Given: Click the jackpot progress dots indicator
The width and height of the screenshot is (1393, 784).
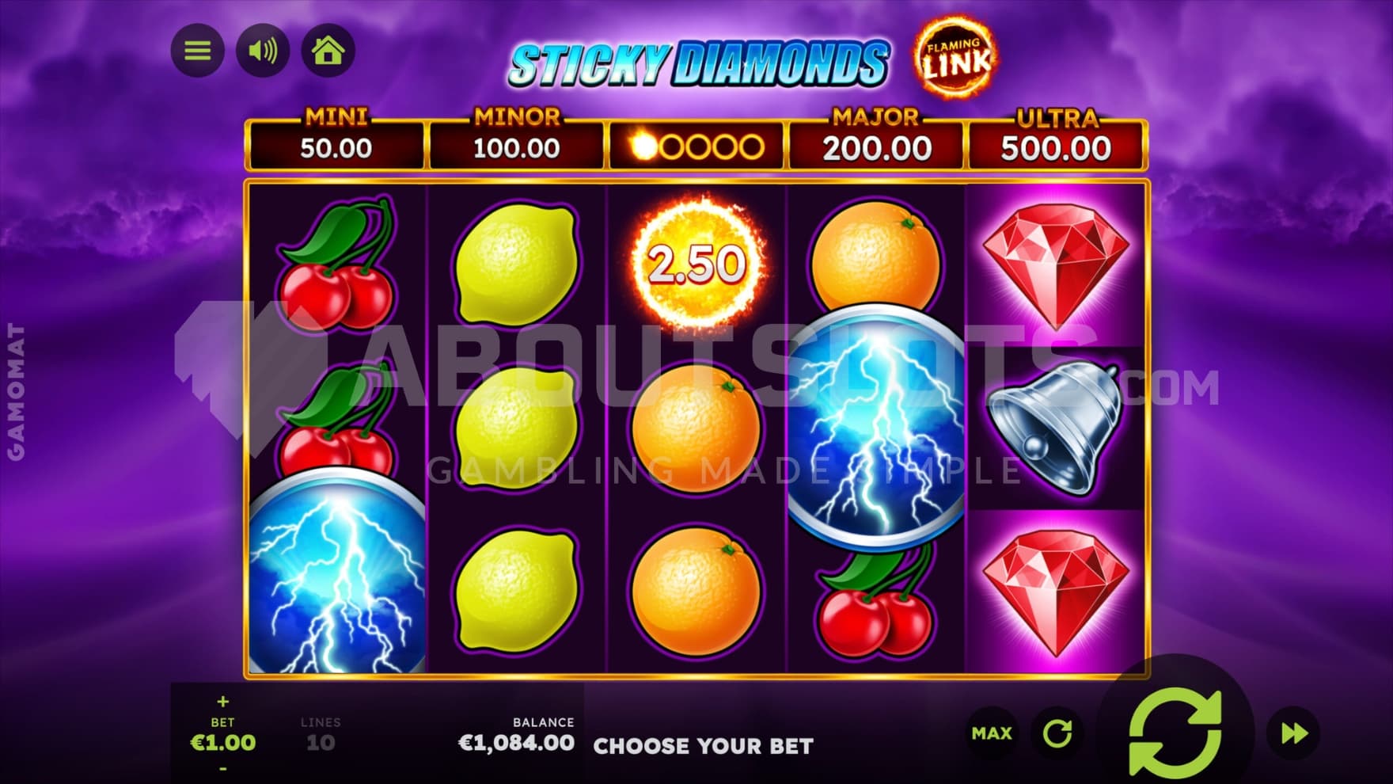Looking at the screenshot, I should [x=696, y=147].
